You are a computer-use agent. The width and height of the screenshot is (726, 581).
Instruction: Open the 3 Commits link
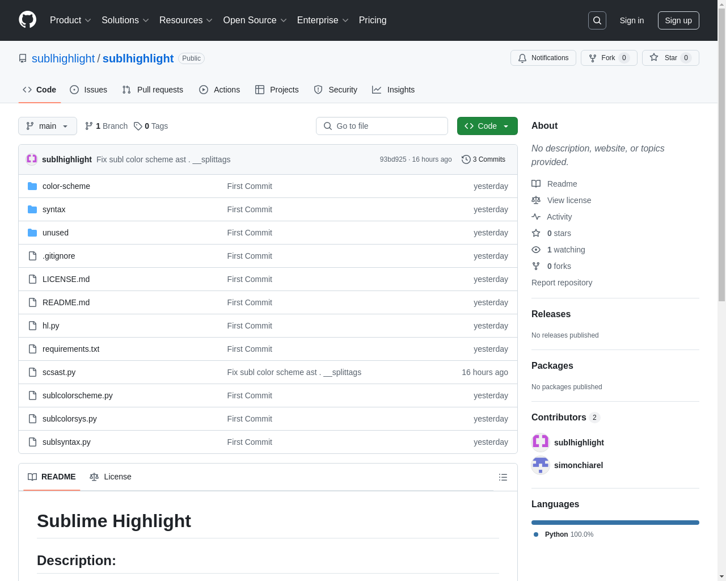coord(484,159)
